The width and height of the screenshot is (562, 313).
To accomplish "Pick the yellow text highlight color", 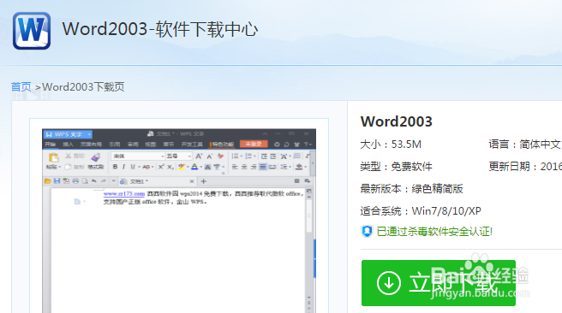I will (x=182, y=167).
